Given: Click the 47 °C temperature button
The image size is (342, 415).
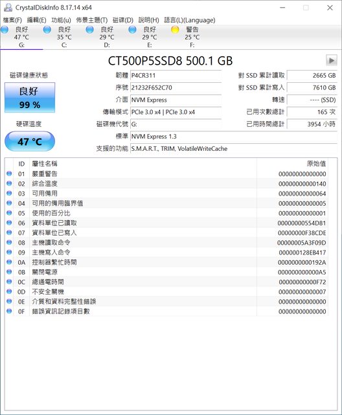Looking at the screenshot, I should coord(30,141).
